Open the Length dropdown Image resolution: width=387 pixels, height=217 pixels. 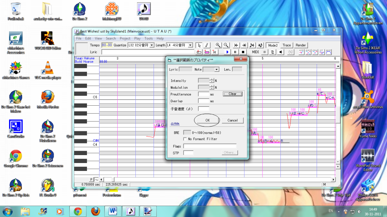[190, 45]
